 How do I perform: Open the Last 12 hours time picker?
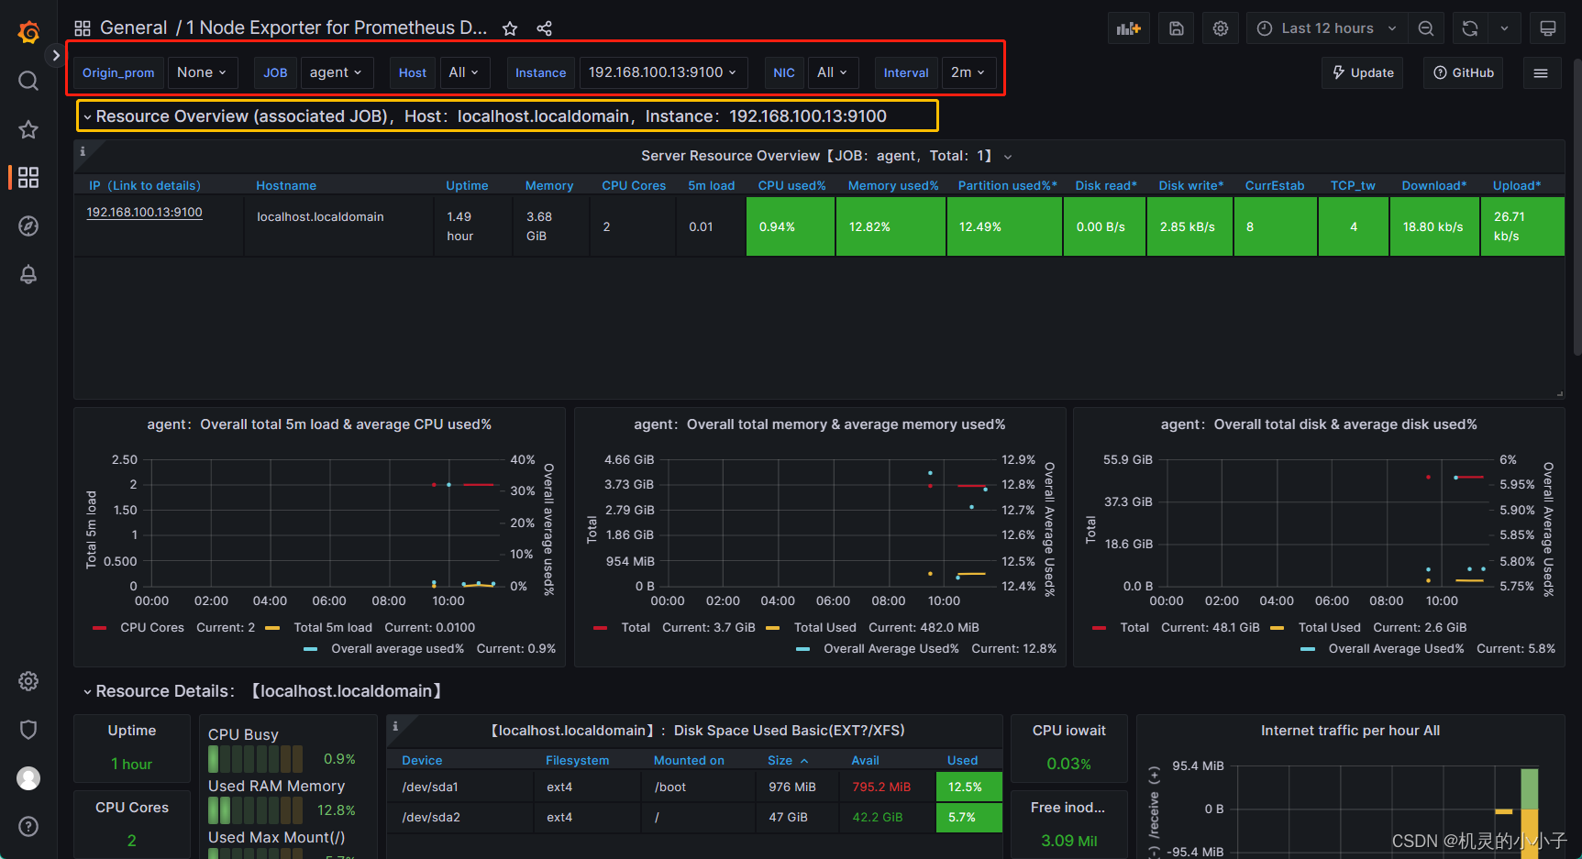[1326, 28]
